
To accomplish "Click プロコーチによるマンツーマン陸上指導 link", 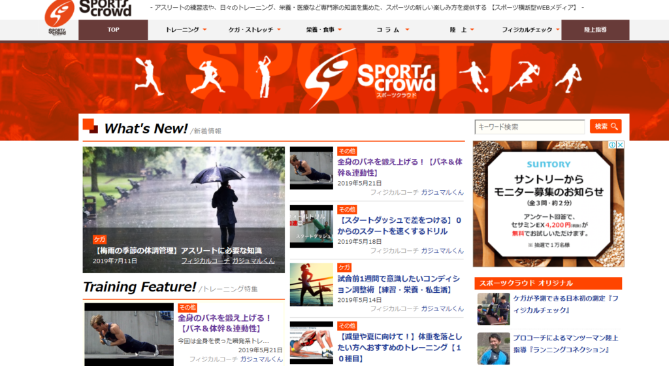I will pos(566,344).
